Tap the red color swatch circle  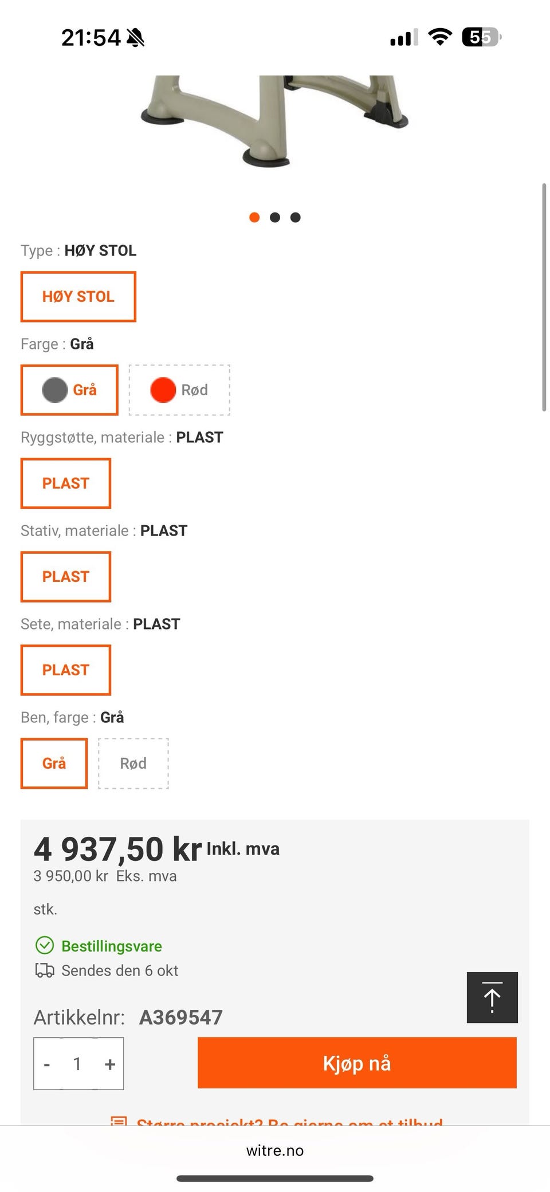click(163, 390)
